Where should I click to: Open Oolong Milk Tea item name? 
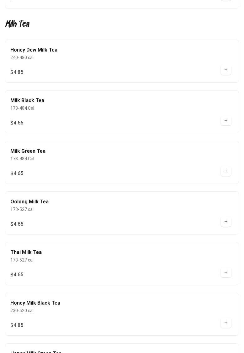[x=29, y=202]
